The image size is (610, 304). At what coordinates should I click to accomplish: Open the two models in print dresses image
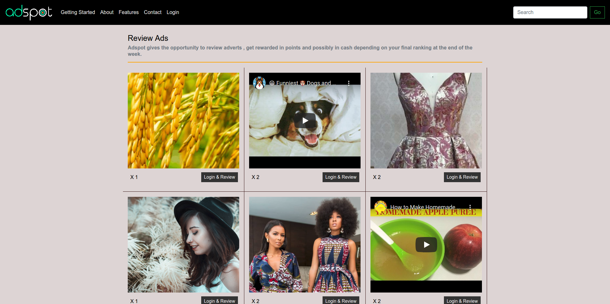tap(305, 245)
